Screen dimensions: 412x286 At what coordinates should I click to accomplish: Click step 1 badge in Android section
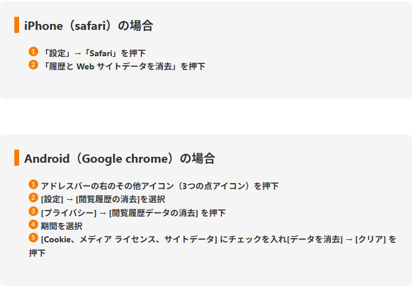click(33, 184)
